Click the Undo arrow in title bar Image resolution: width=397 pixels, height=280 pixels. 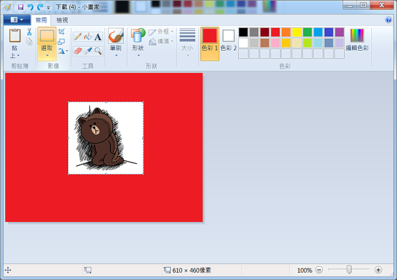[x=30, y=7]
